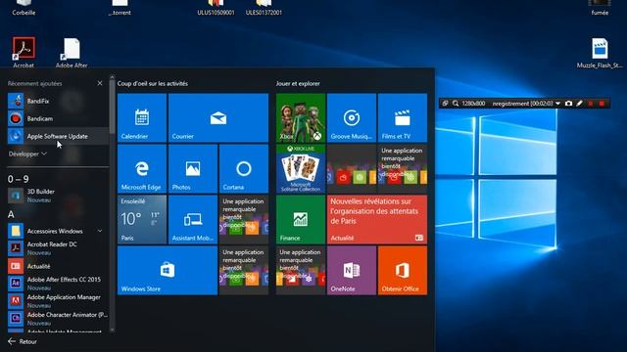Open Corbeille recycle bin on desktop
Screen dimensions: 627x352
24,8
